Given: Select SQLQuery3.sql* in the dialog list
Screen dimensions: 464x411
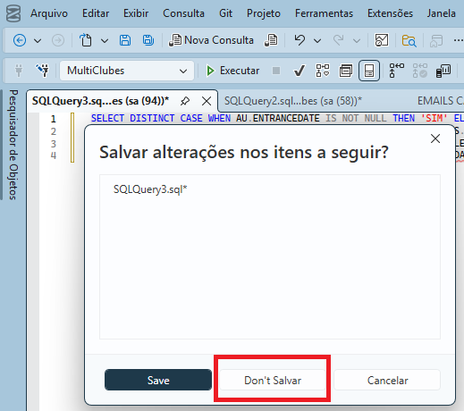Looking at the screenshot, I should (x=150, y=189).
